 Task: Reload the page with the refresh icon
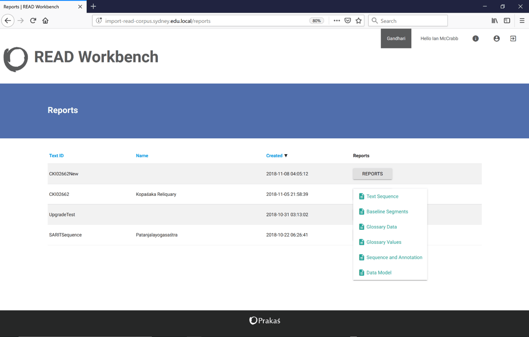(33, 20)
